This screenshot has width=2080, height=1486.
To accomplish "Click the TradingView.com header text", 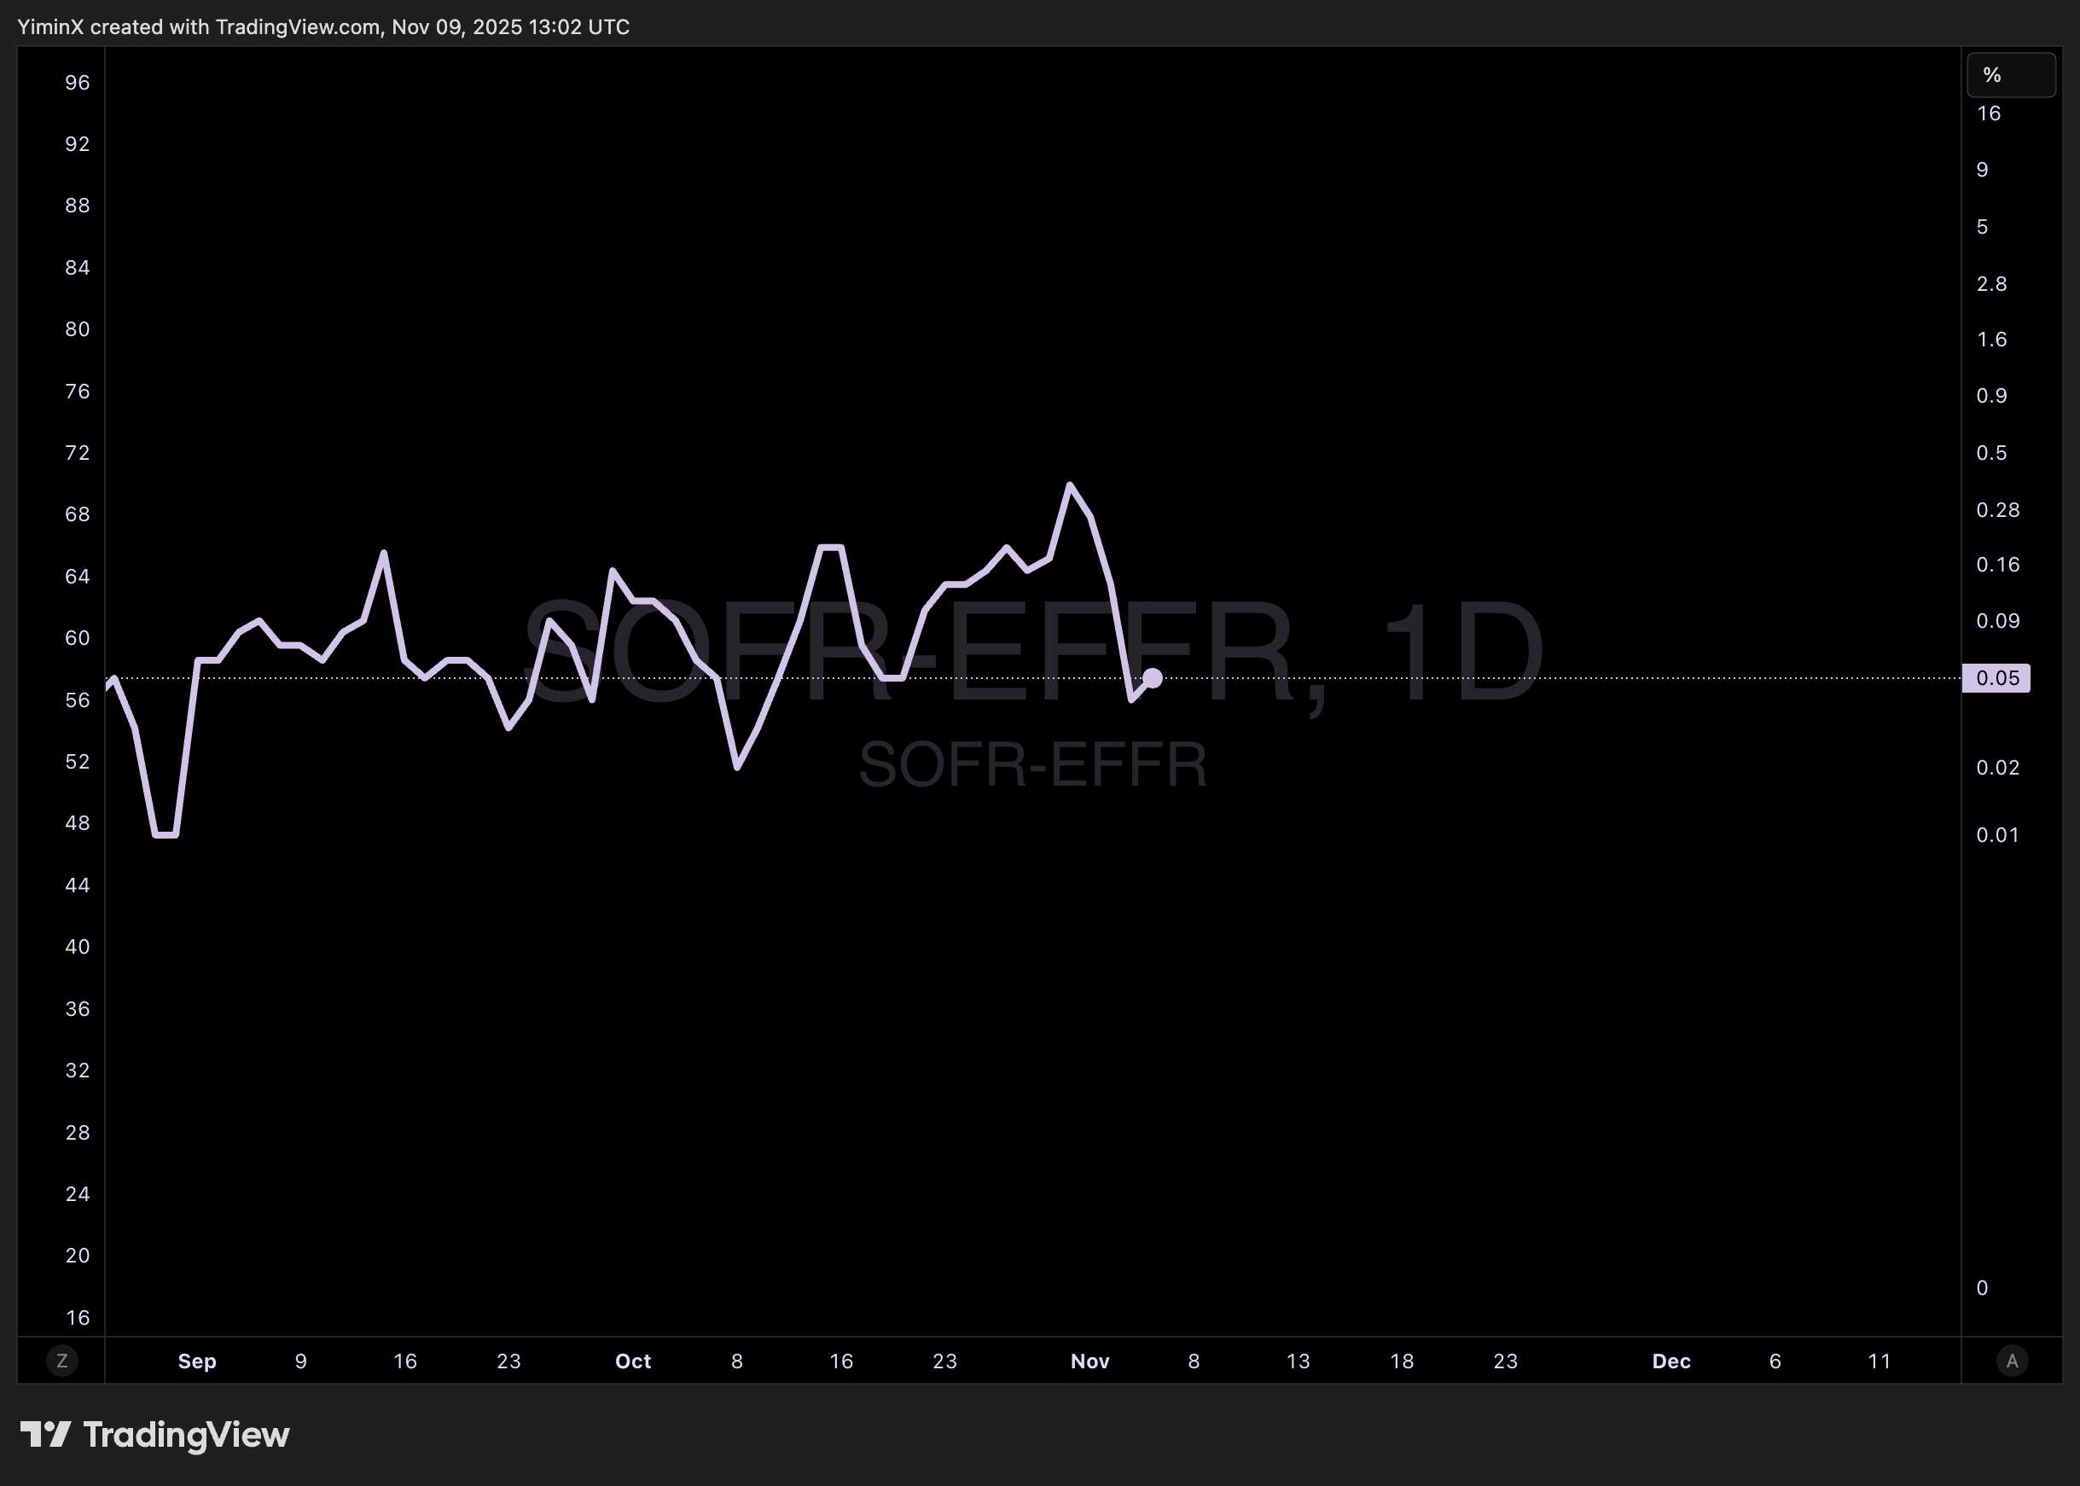I will [x=298, y=26].
